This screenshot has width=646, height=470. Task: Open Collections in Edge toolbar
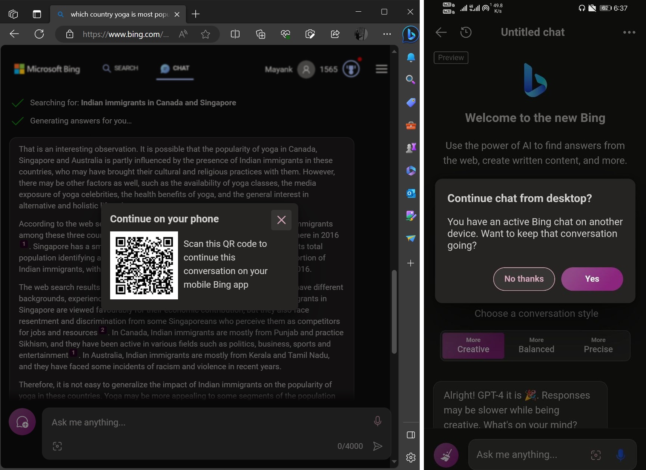pyautogui.click(x=261, y=34)
